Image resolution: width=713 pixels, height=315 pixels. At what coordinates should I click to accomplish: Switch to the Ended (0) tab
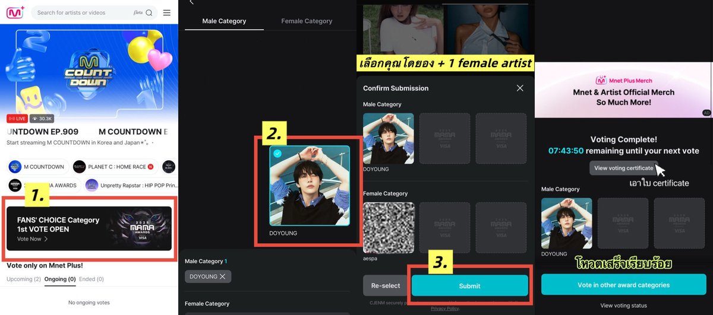coord(92,279)
